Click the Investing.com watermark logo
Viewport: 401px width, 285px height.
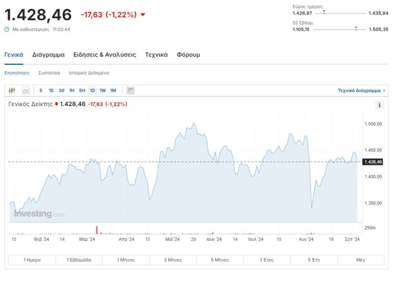coord(39,214)
